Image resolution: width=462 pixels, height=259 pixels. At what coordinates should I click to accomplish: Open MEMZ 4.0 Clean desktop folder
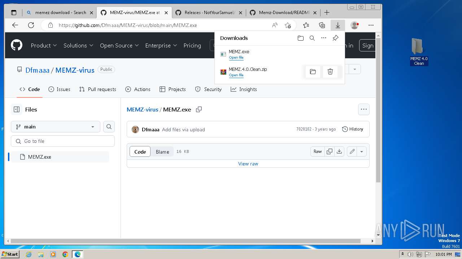point(419,52)
